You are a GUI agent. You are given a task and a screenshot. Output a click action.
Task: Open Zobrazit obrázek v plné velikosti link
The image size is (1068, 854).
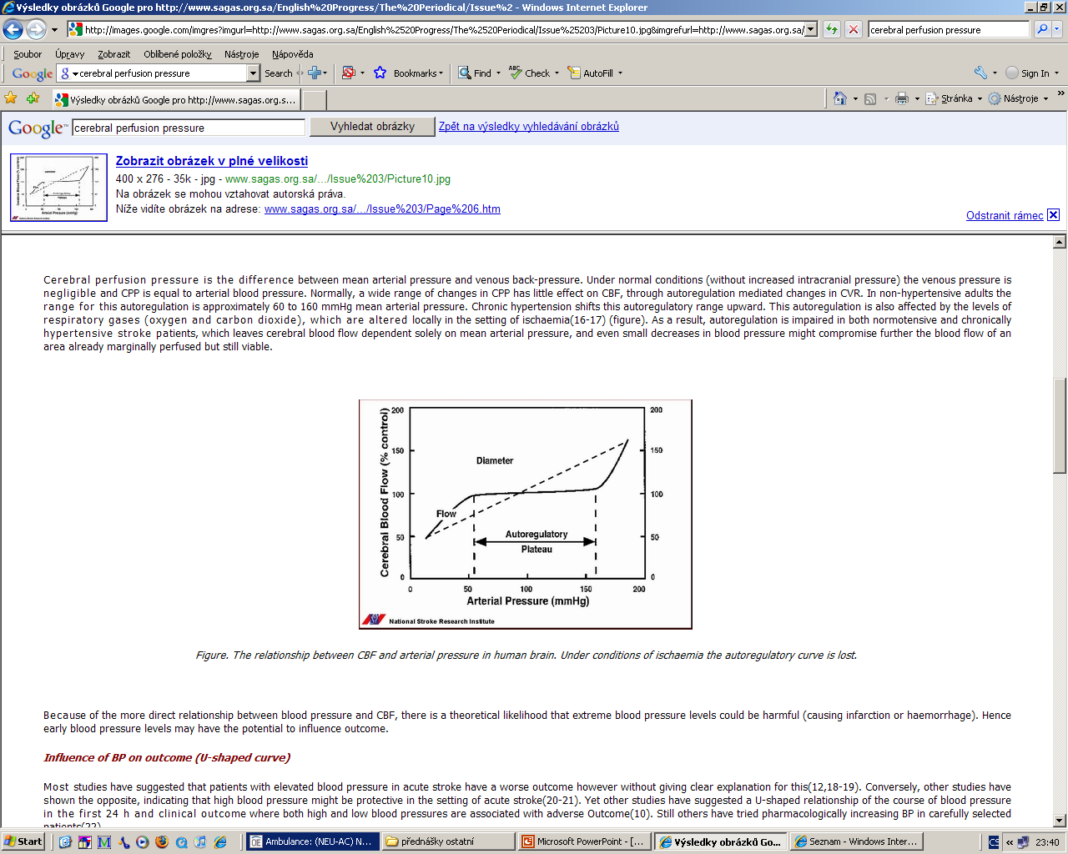(x=212, y=161)
